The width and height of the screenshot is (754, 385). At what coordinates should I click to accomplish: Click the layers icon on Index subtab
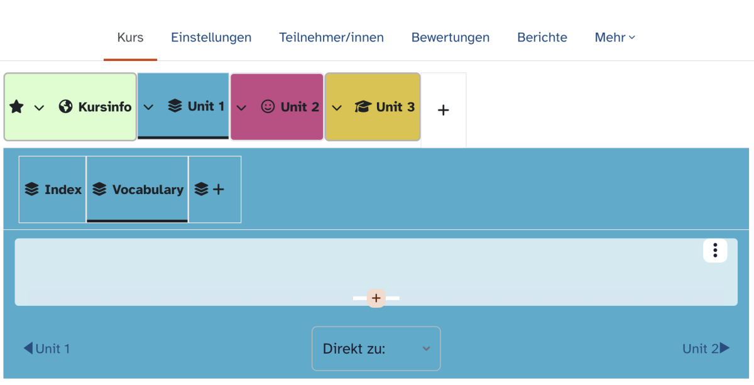coord(32,189)
